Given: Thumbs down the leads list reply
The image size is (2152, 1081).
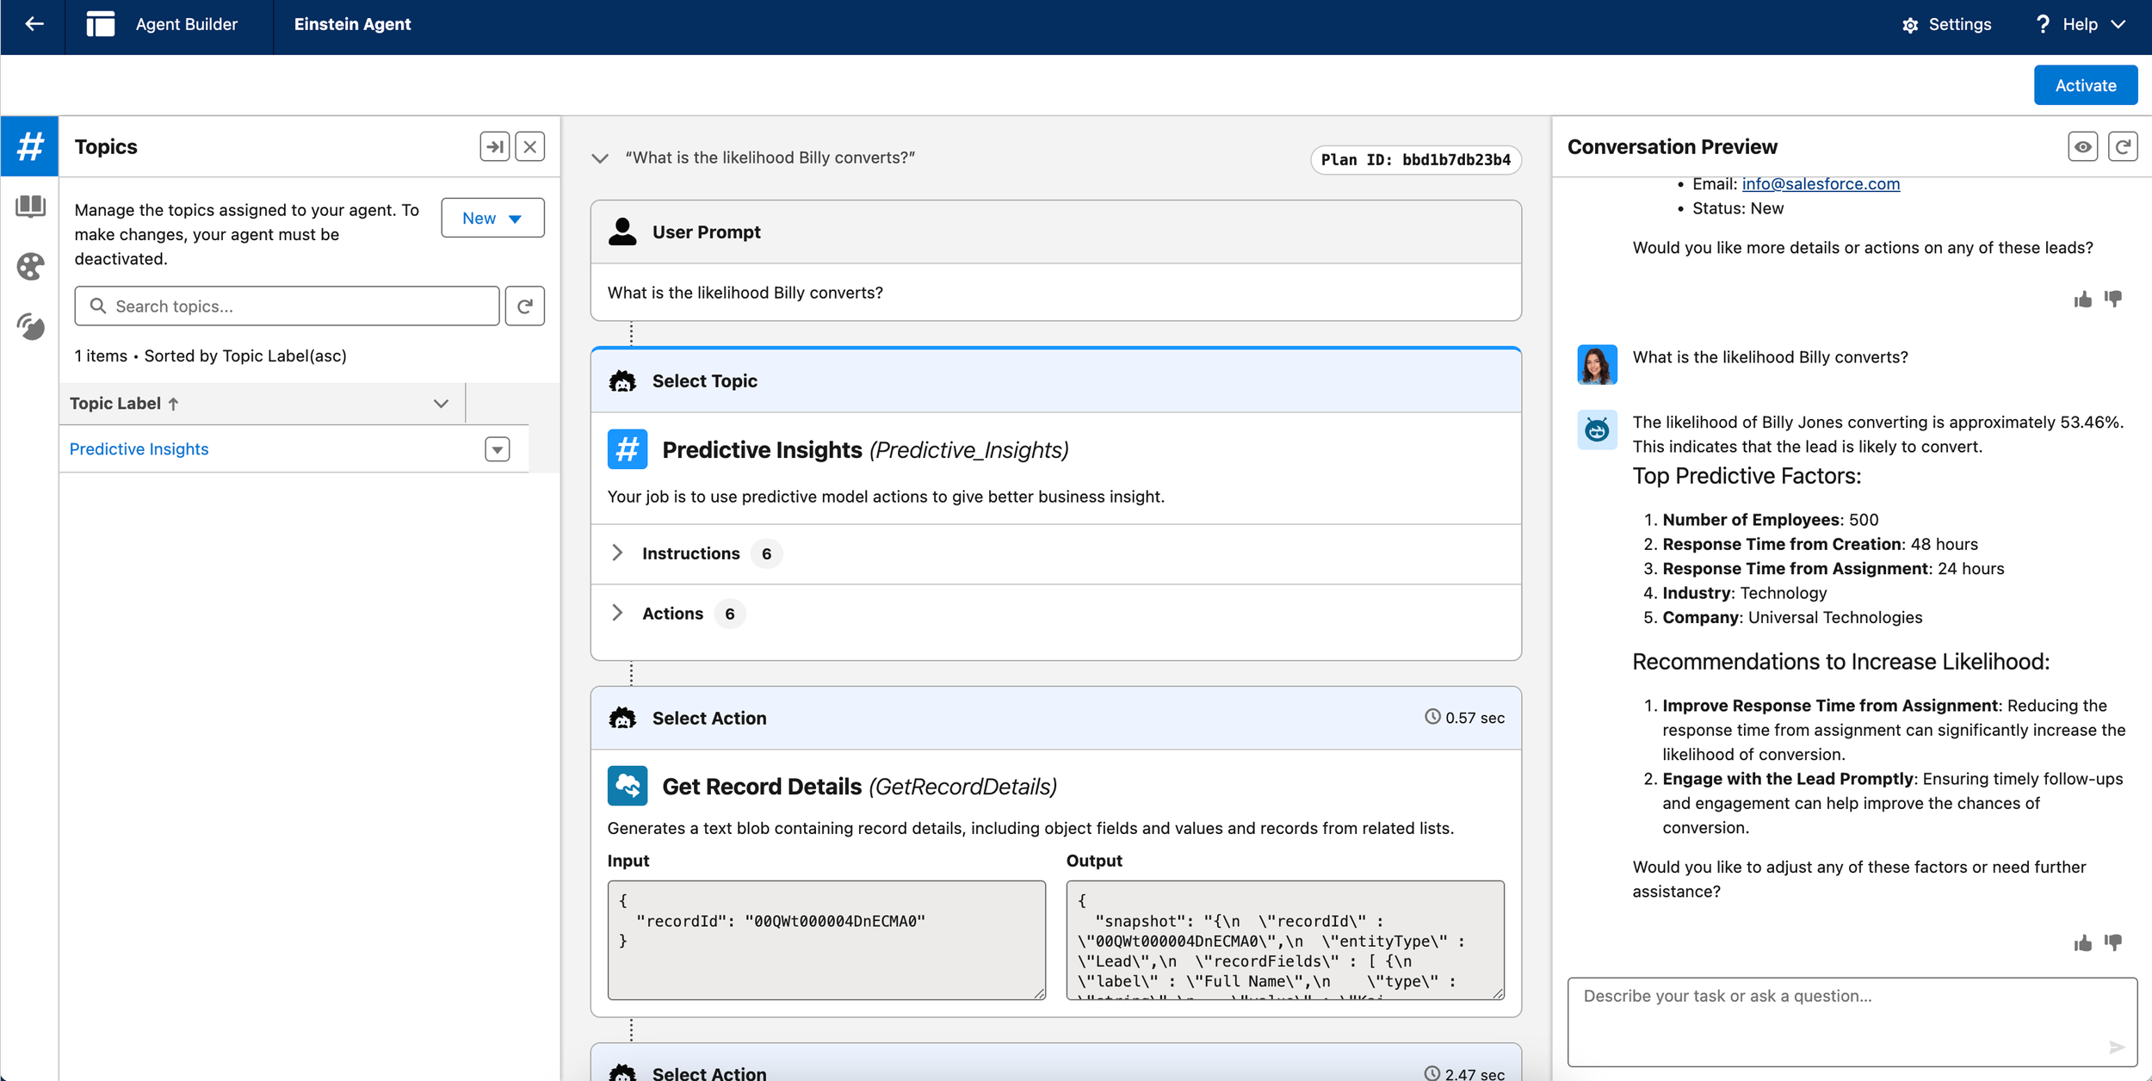Looking at the screenshot, I should pyautogui.click(x=2113, y=299).
